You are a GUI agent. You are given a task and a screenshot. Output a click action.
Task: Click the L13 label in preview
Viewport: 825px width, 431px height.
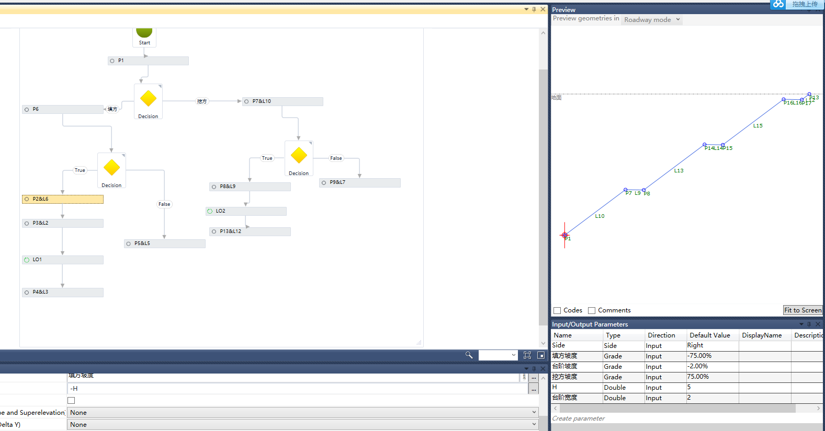(679, 171)
